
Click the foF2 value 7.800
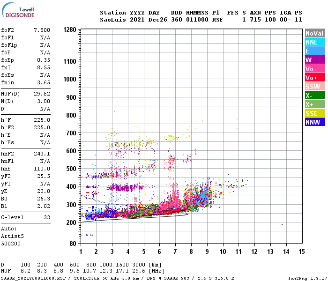pos(42,30)
